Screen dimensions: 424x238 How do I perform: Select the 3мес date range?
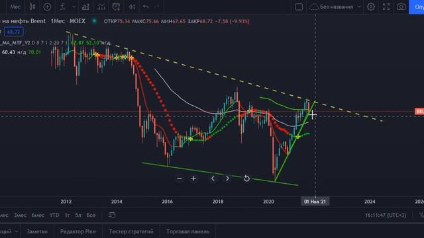pos(20,215)
